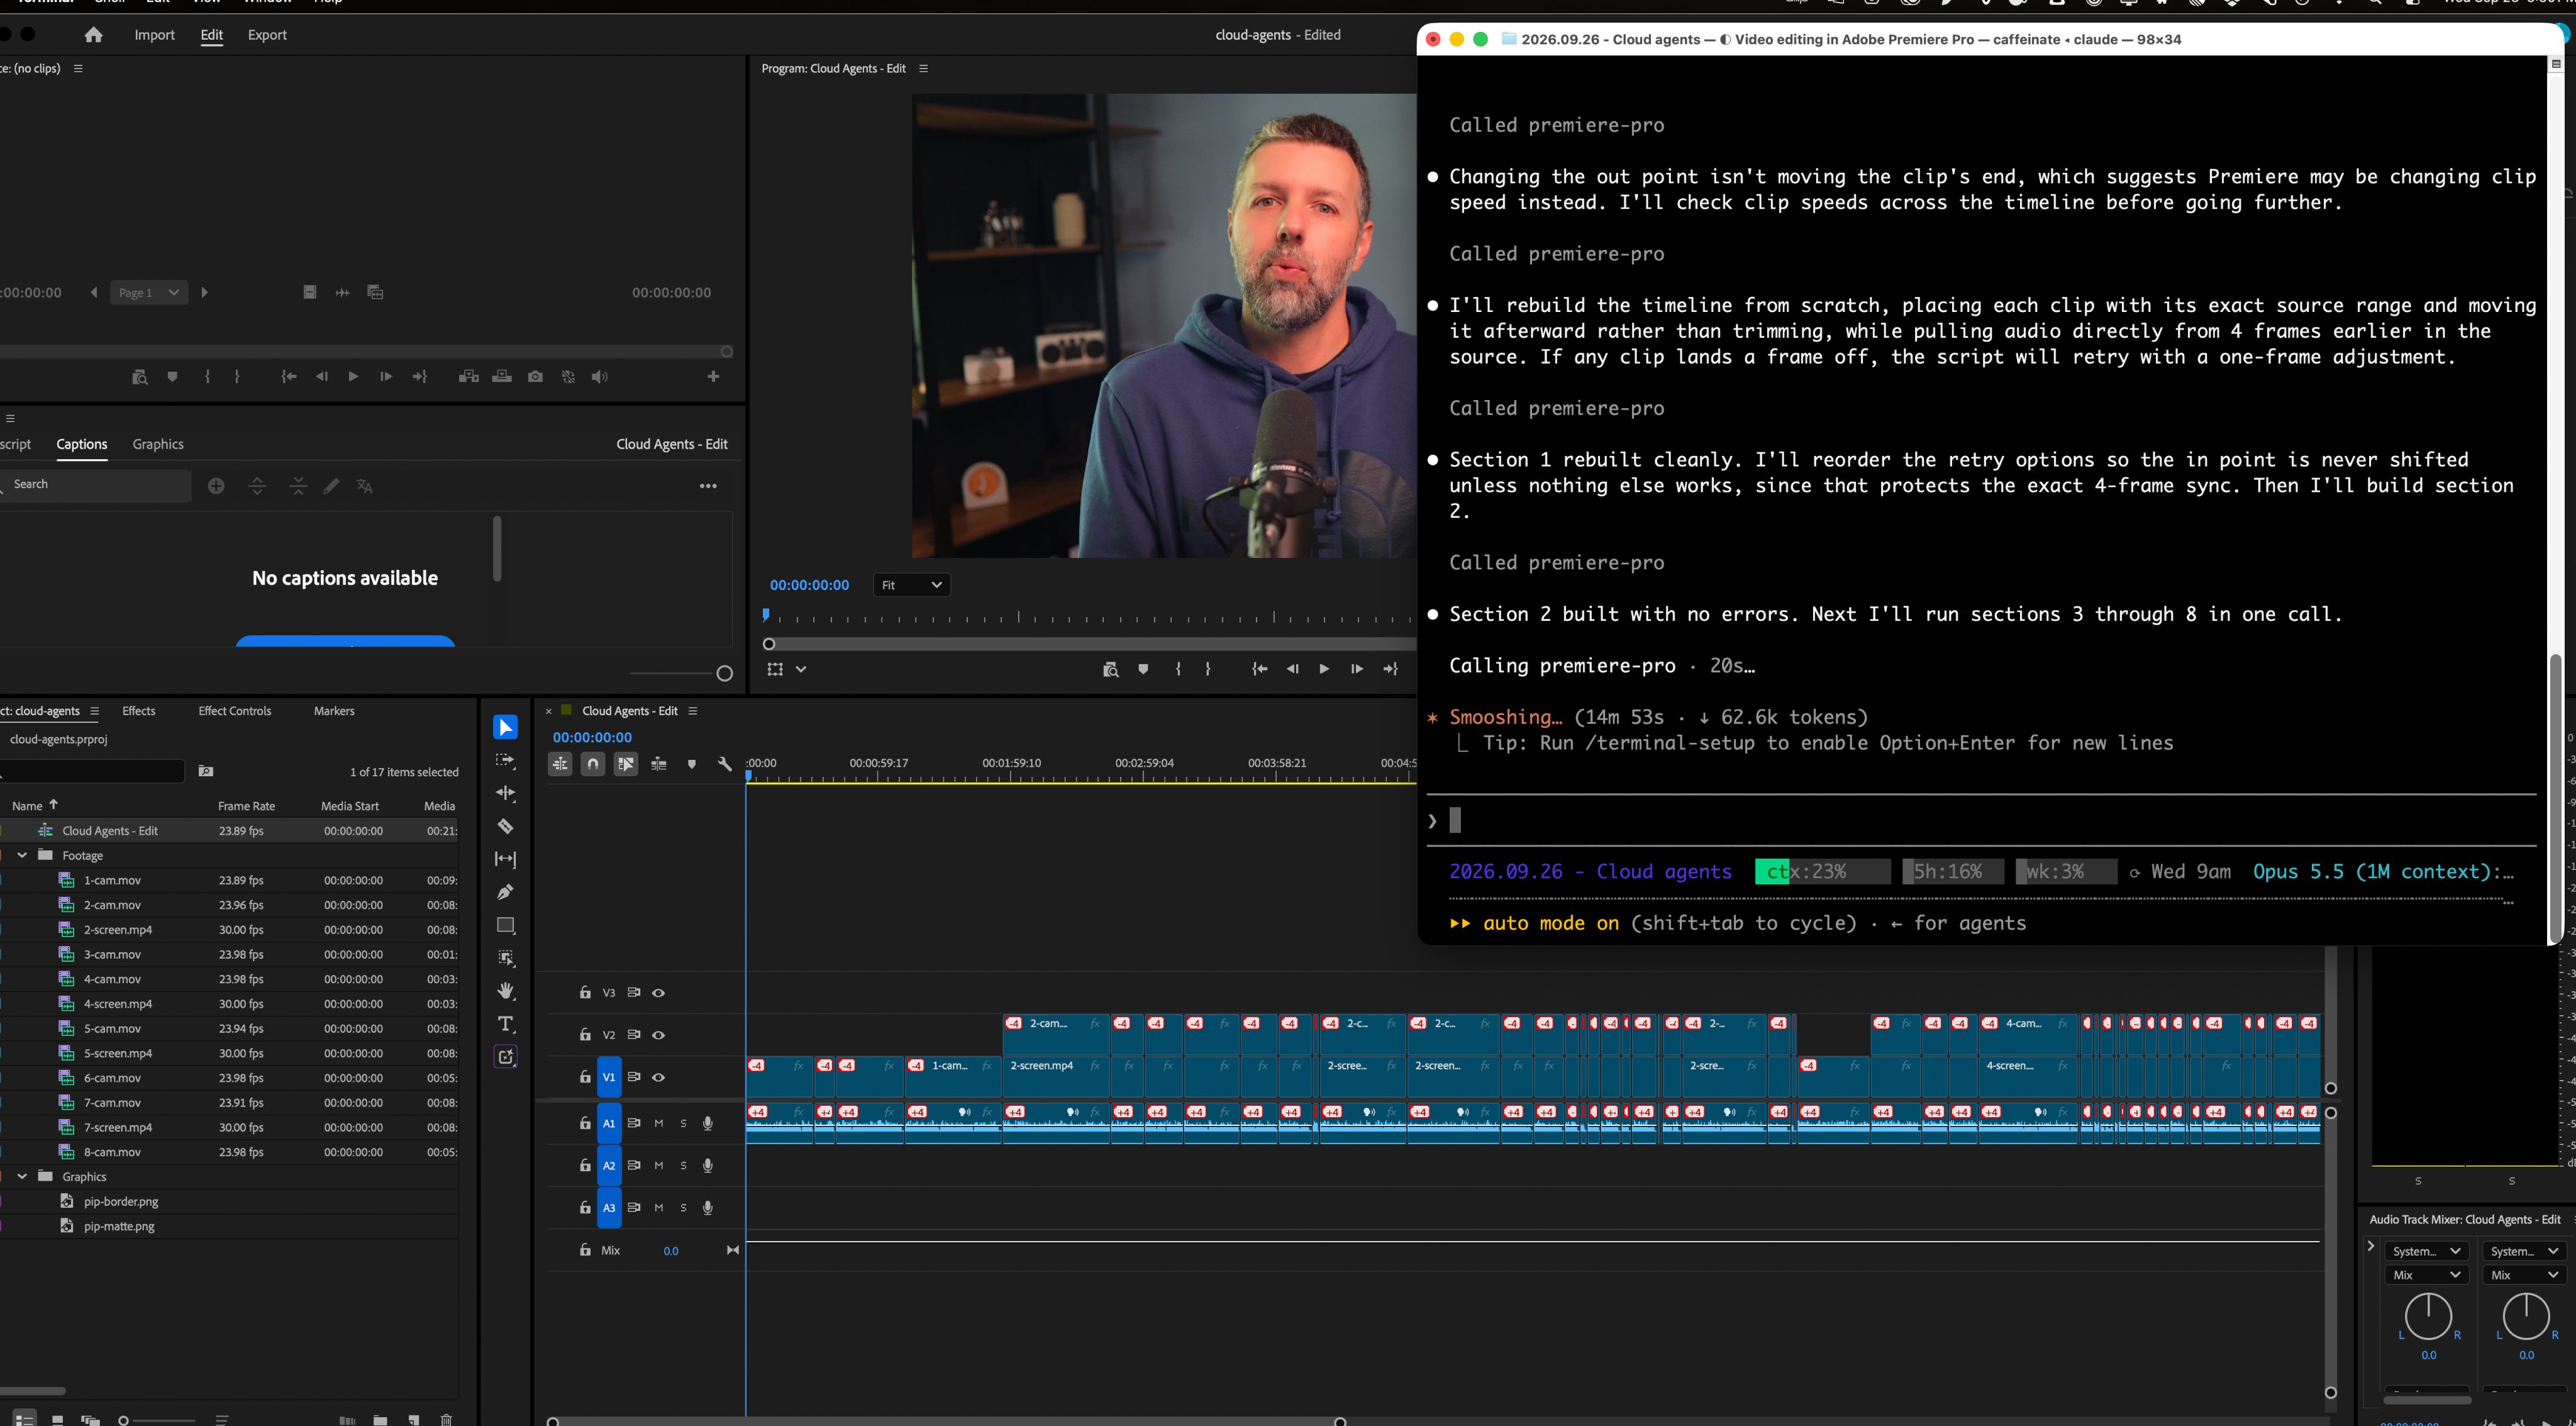
Task: Click the captions Search field
Action: coord(96,485)
